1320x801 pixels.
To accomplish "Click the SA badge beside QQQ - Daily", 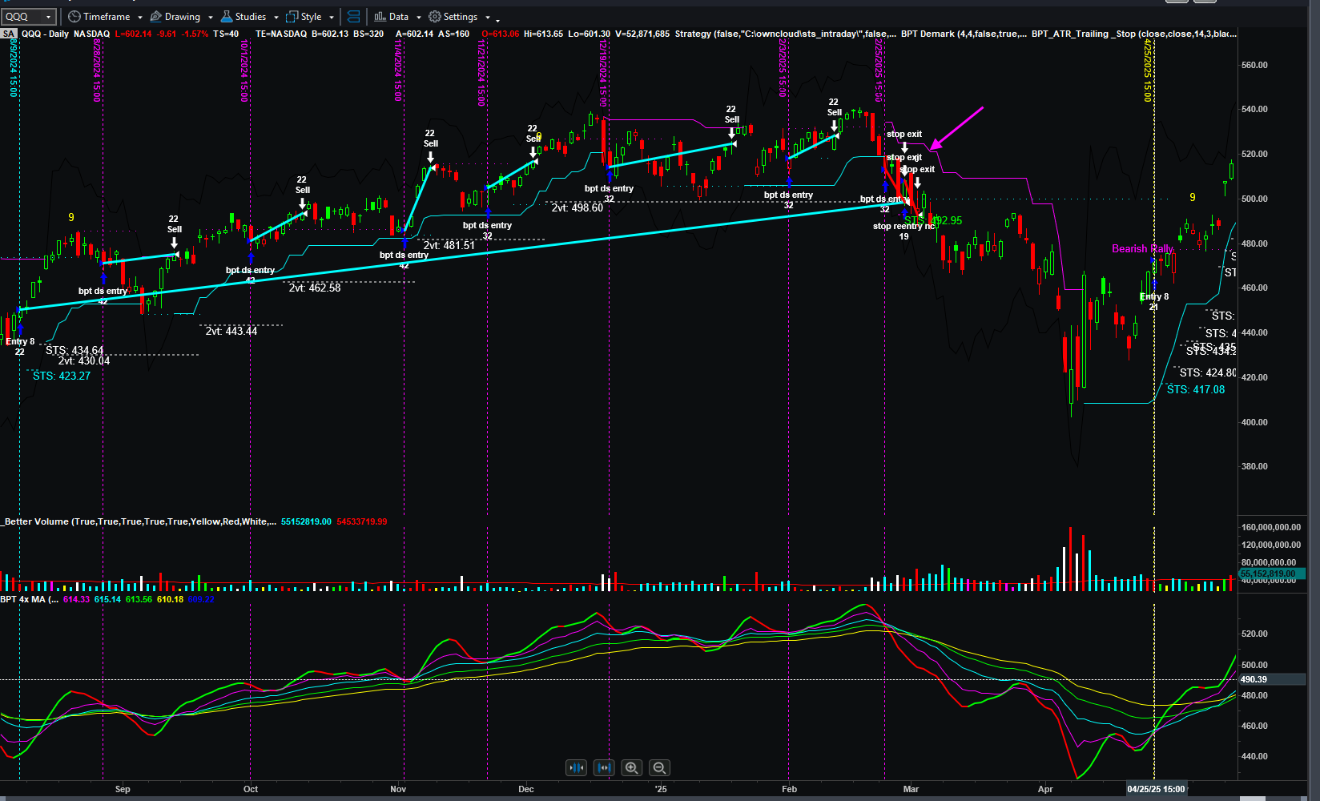I will pos(9,34).
